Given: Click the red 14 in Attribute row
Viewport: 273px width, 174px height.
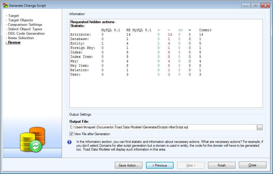Looking at the screenshot, I should (170, 34).
